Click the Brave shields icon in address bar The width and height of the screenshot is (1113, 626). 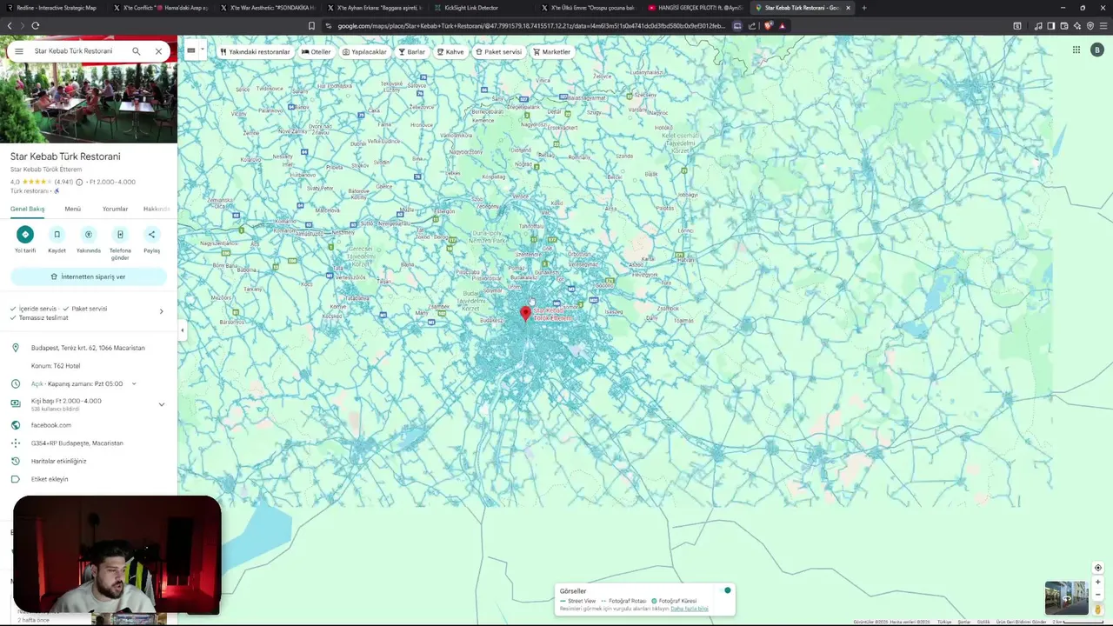coord(768,26)
